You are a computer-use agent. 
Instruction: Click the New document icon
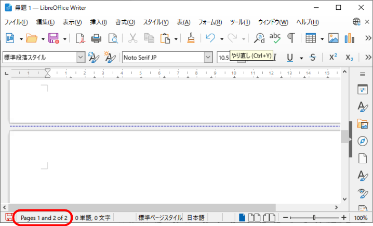coord(10,38)
